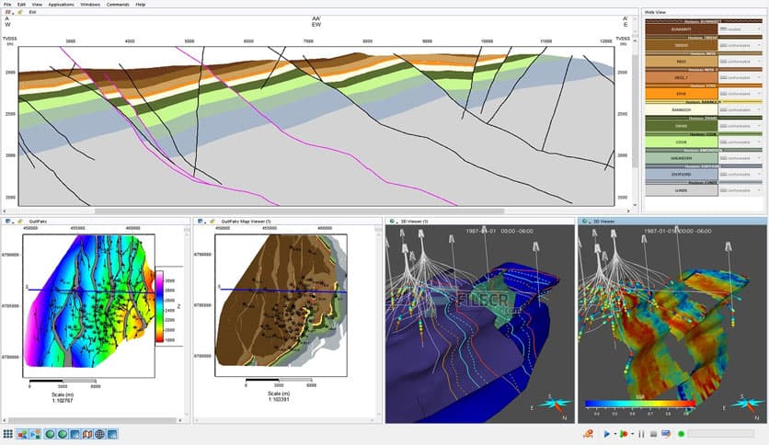769x445 pixels.
Task: Open the File menu
Action: [7, 5]
